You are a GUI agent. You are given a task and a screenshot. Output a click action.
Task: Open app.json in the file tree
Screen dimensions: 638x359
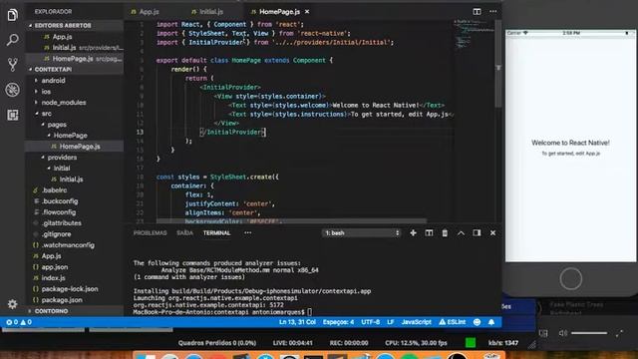click(55, 267)
